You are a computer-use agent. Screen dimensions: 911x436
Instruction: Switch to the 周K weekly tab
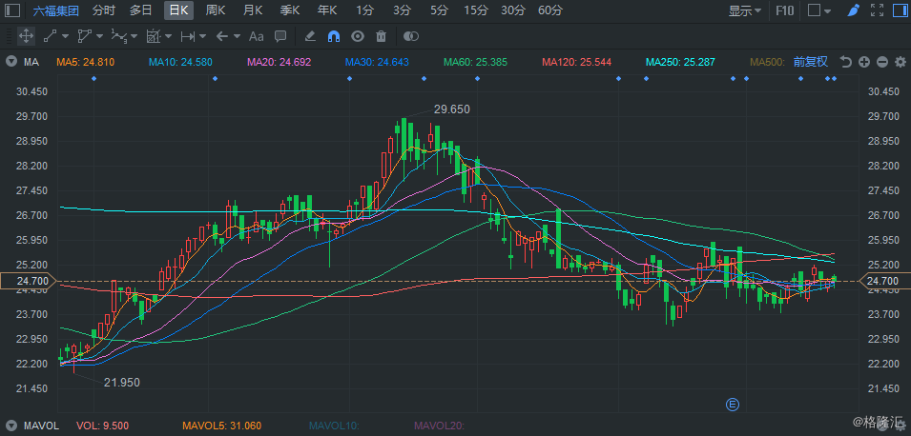pos(215,10)
